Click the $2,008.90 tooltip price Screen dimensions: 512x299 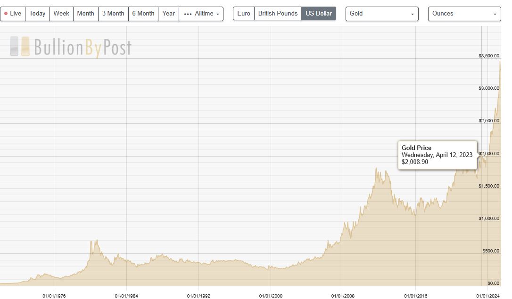coord(415,162)
